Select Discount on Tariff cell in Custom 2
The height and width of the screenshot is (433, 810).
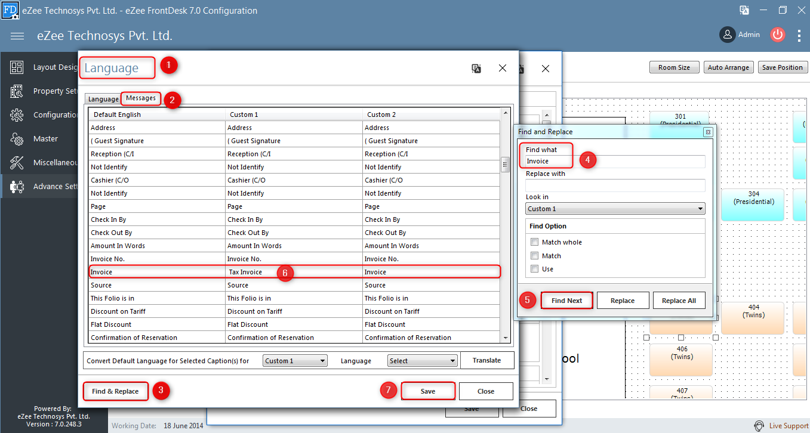coord(431,311)
